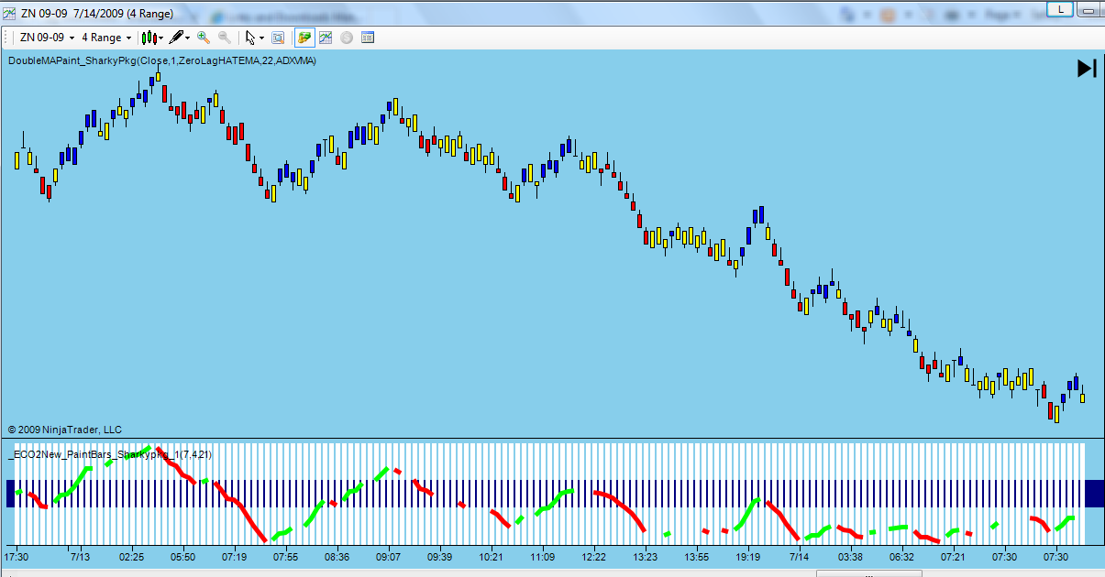1105x577 pixels.
Task: Click the 19:19 time axis label
Action: click(747, 557)
